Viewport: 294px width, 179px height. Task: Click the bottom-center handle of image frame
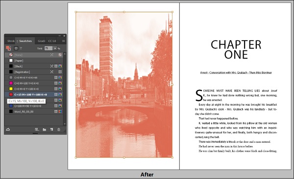pyautogui.click(x=124, y=157)
